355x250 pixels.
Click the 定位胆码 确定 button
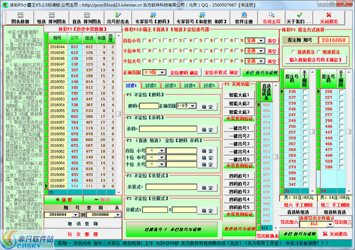pos(184,73)
